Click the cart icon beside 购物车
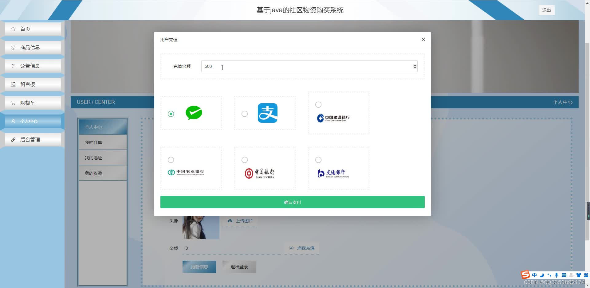Screen dimensions: 590x288 13,103
